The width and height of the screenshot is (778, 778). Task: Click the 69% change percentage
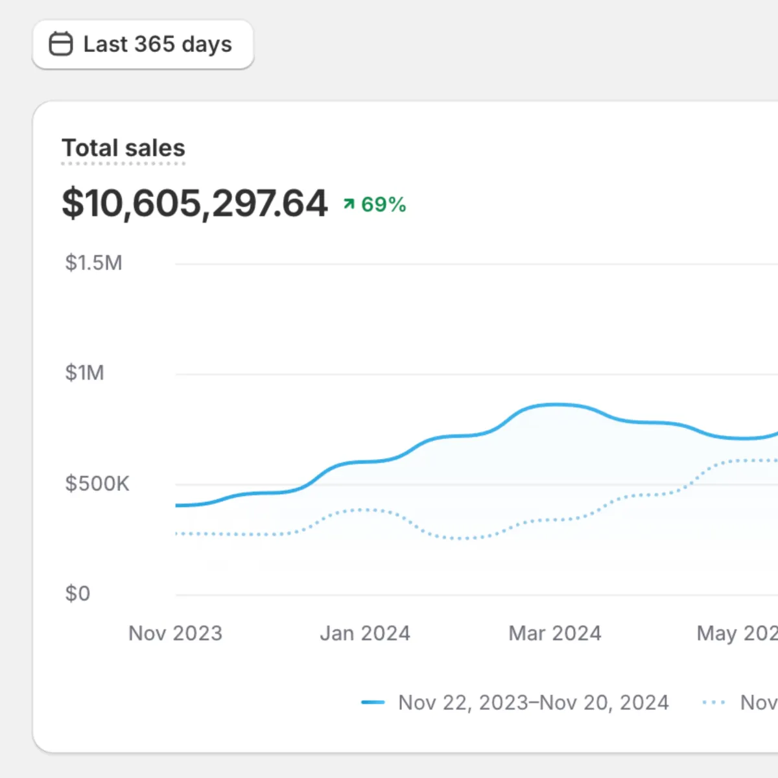pos(383,205)
